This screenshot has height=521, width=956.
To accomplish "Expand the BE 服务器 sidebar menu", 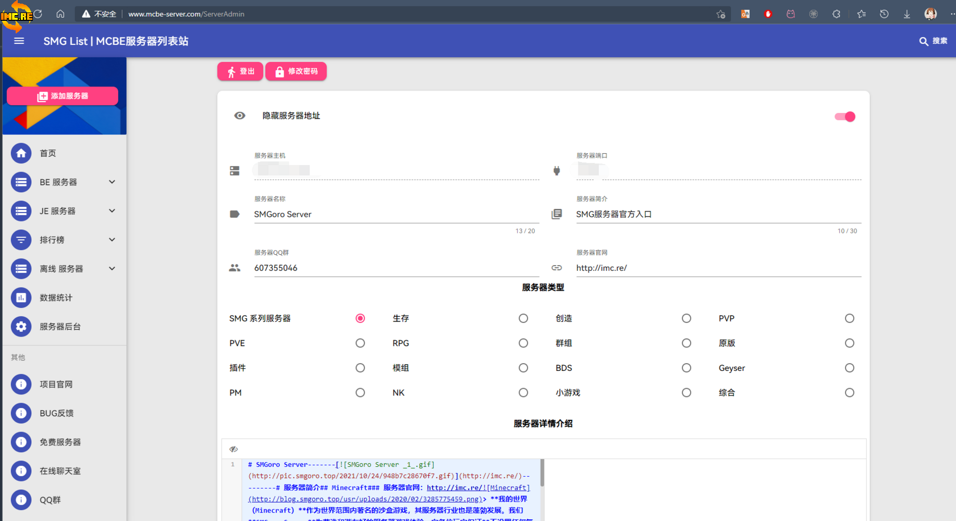I will point(112,182).
